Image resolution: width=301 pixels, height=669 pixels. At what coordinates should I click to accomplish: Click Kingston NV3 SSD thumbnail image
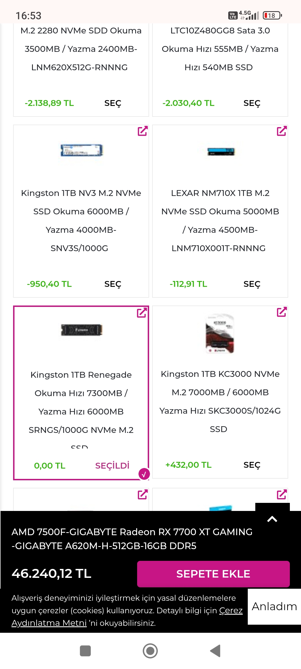point(81,151)
